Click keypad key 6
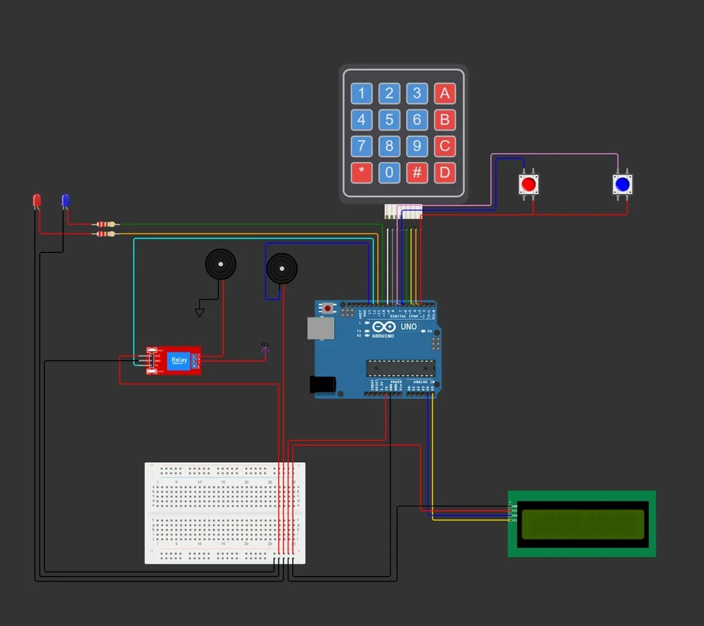Viewport: 704px width, 626px height. pos(417,120)
